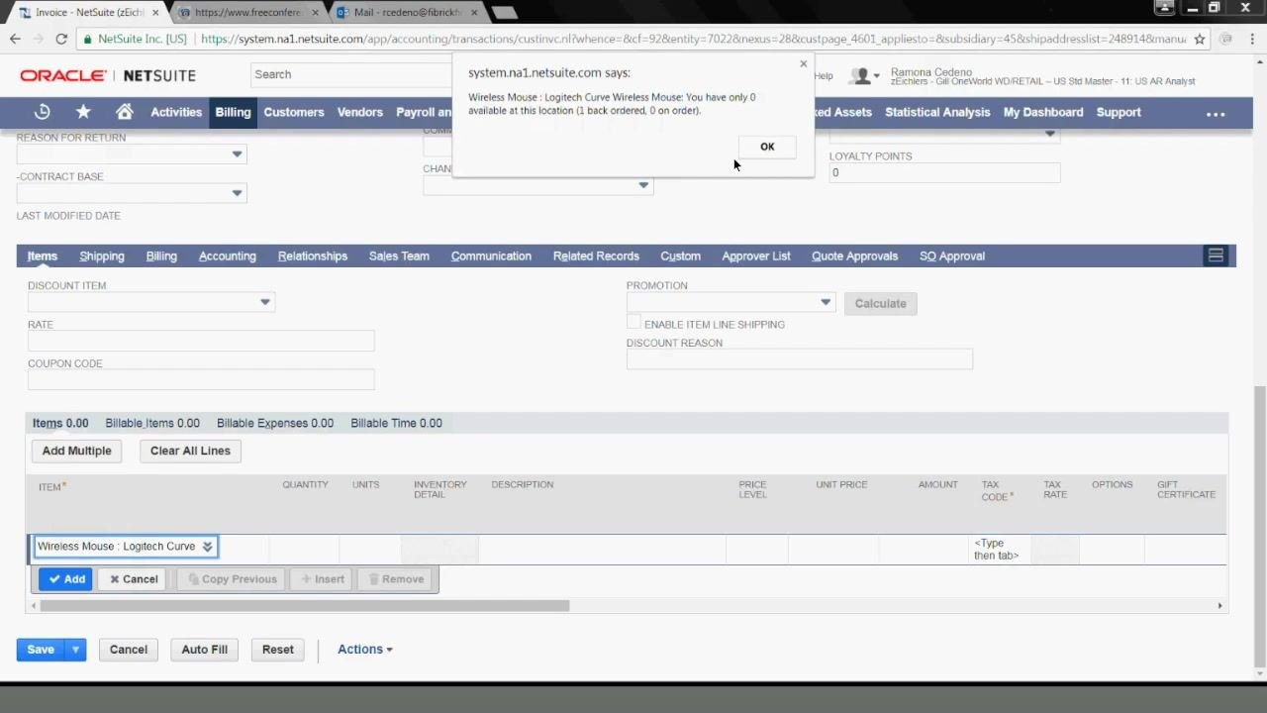The height and width of the screenshot is (713, 1267).
Task: Open the Shortcuts star menu
Action: click(83, 112)
